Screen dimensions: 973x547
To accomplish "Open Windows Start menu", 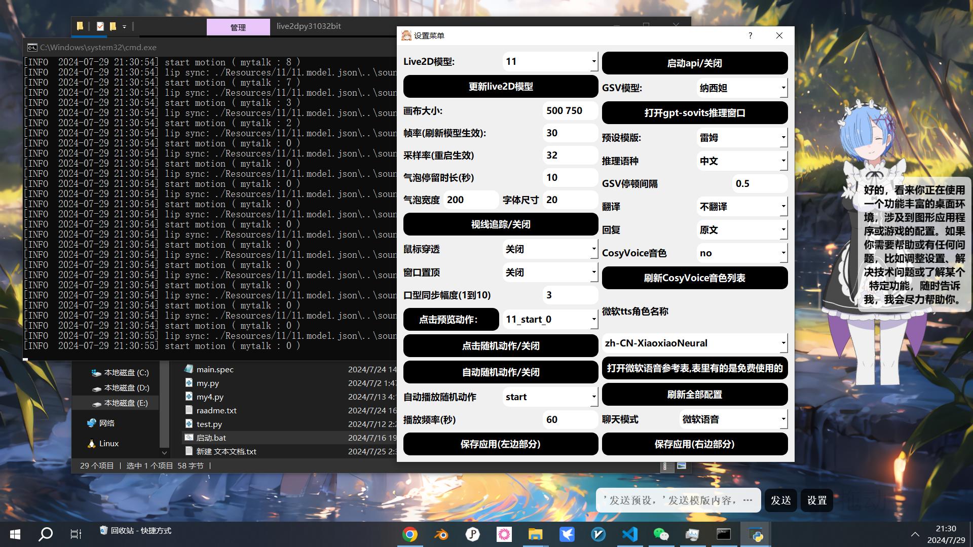I will pos(15,534).
